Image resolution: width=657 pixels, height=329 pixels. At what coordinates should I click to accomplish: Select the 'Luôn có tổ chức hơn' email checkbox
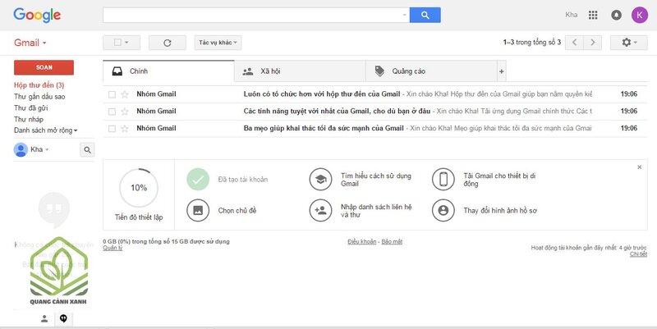pyautogui.click(x=112, y=94)
